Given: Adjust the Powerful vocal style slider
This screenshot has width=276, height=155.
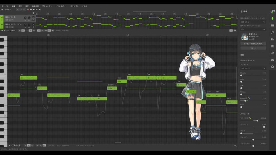Looking at the screenshot, I should [x=245, y=101].
